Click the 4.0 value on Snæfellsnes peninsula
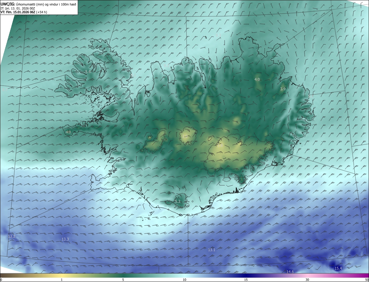Image resolution: width=369 pixels, height=282 pixels. point(68,132)
